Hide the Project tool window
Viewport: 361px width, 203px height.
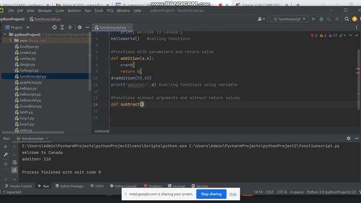[x=87, y=28]
